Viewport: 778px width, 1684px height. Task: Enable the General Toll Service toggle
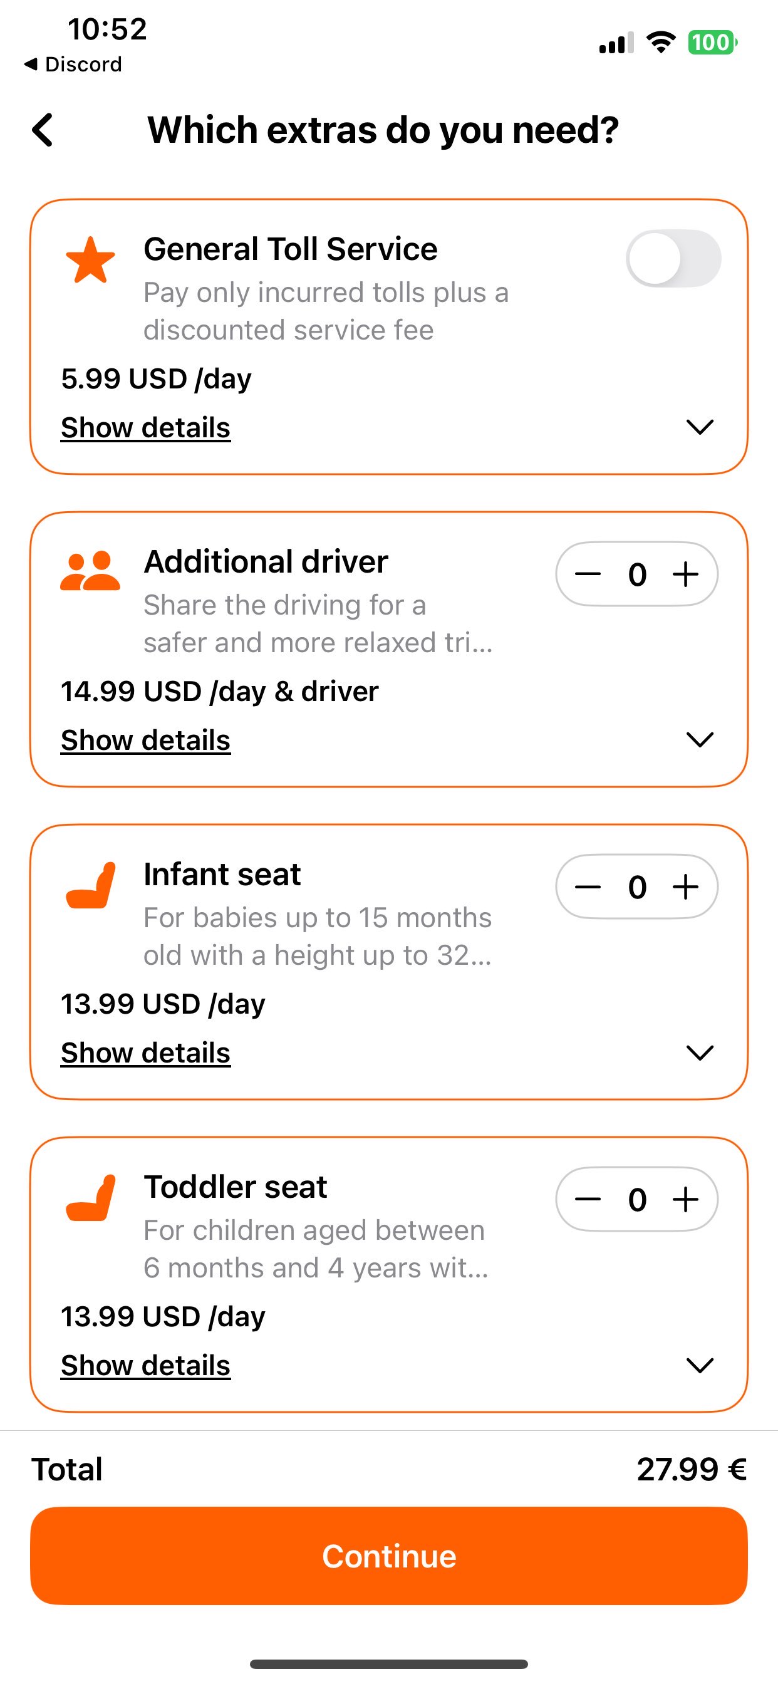point(673,258)
